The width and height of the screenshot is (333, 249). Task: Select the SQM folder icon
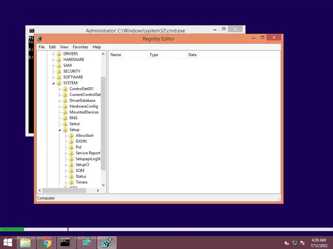point(72,171)
